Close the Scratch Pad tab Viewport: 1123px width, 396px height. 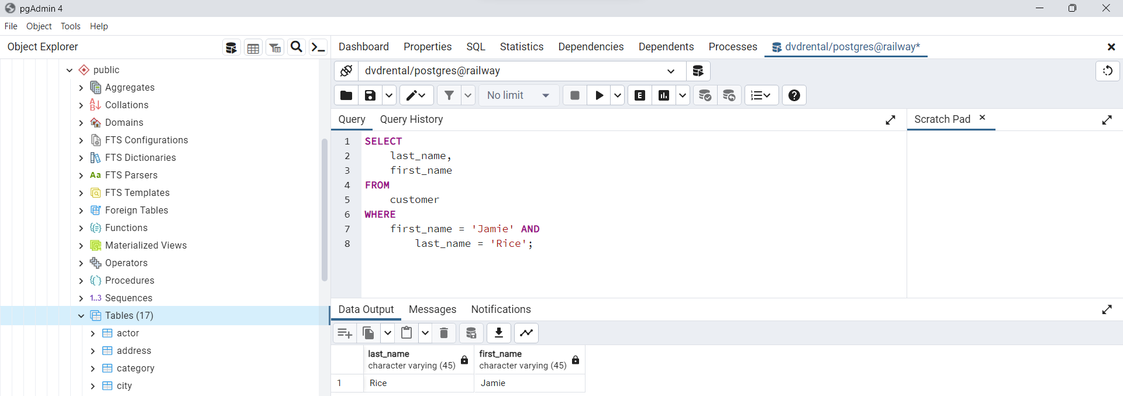coord(983,118)
